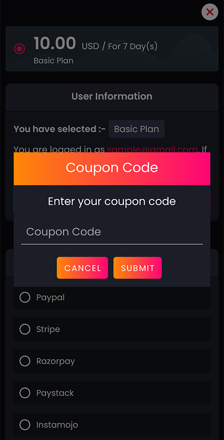224x440 pixels.
Task: Choose the Paypal radio button
Action: pyautogui.click(x=25, y=297)
